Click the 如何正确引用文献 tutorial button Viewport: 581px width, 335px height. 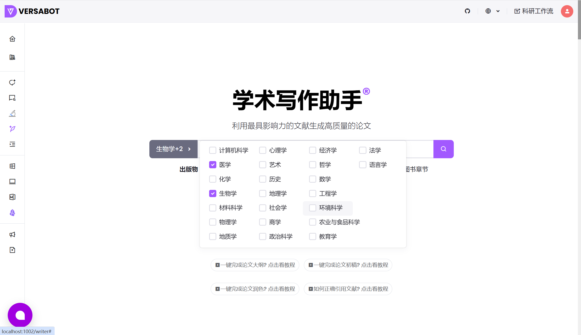(x=348, y=289)
